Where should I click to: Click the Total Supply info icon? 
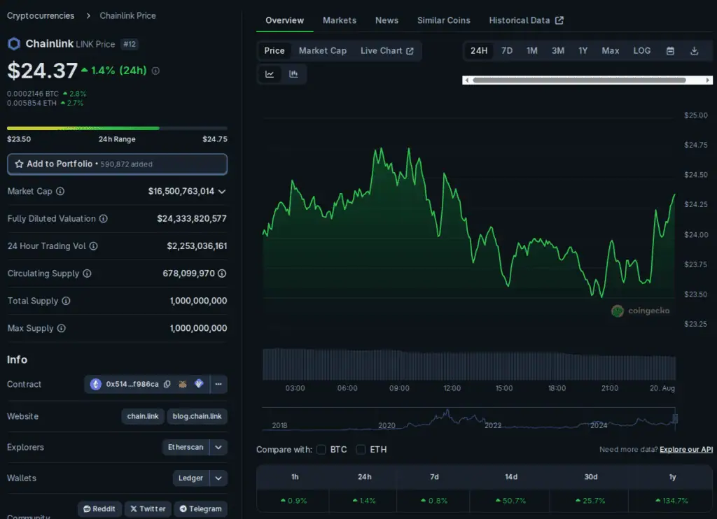tap(66, 301)
